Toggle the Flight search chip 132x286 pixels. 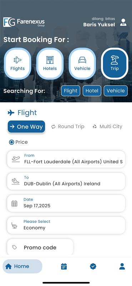point(71,91)
